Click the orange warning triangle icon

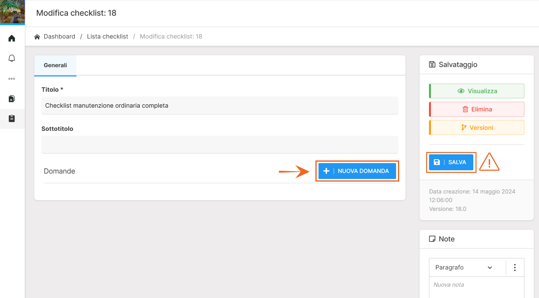(489, 162)
